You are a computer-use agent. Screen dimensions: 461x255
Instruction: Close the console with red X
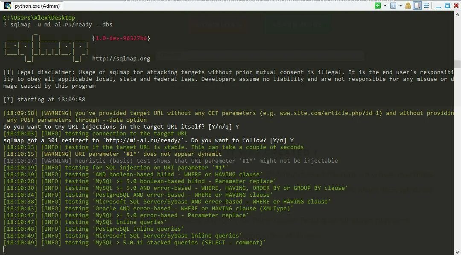pyautogui.click(x=456, y=6)
